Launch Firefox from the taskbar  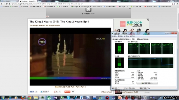23,98
